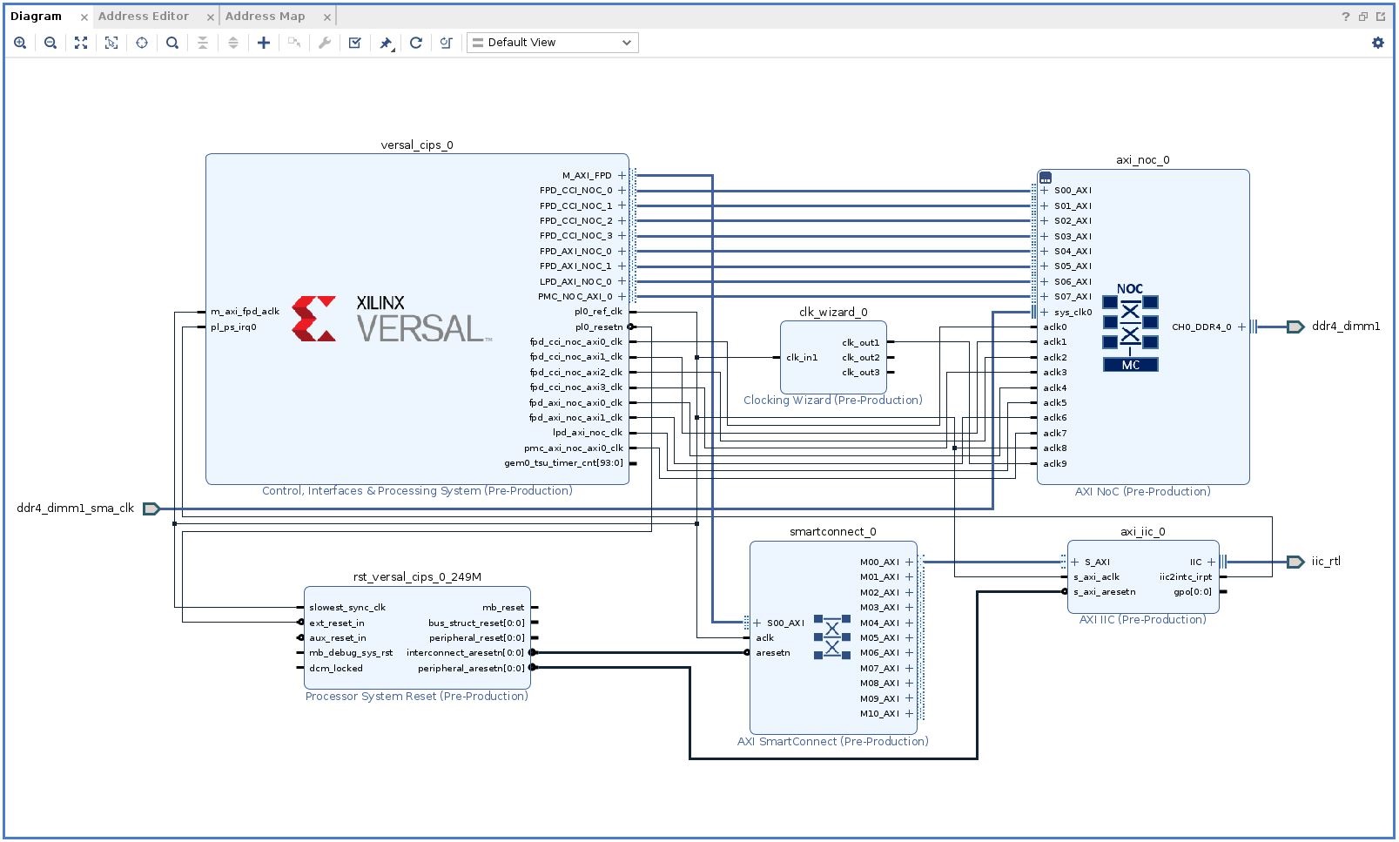The height and width of the screenshot is (842, 1399).
Task: Click the pl0_ref_clk pin label
Action: (599, 312)
